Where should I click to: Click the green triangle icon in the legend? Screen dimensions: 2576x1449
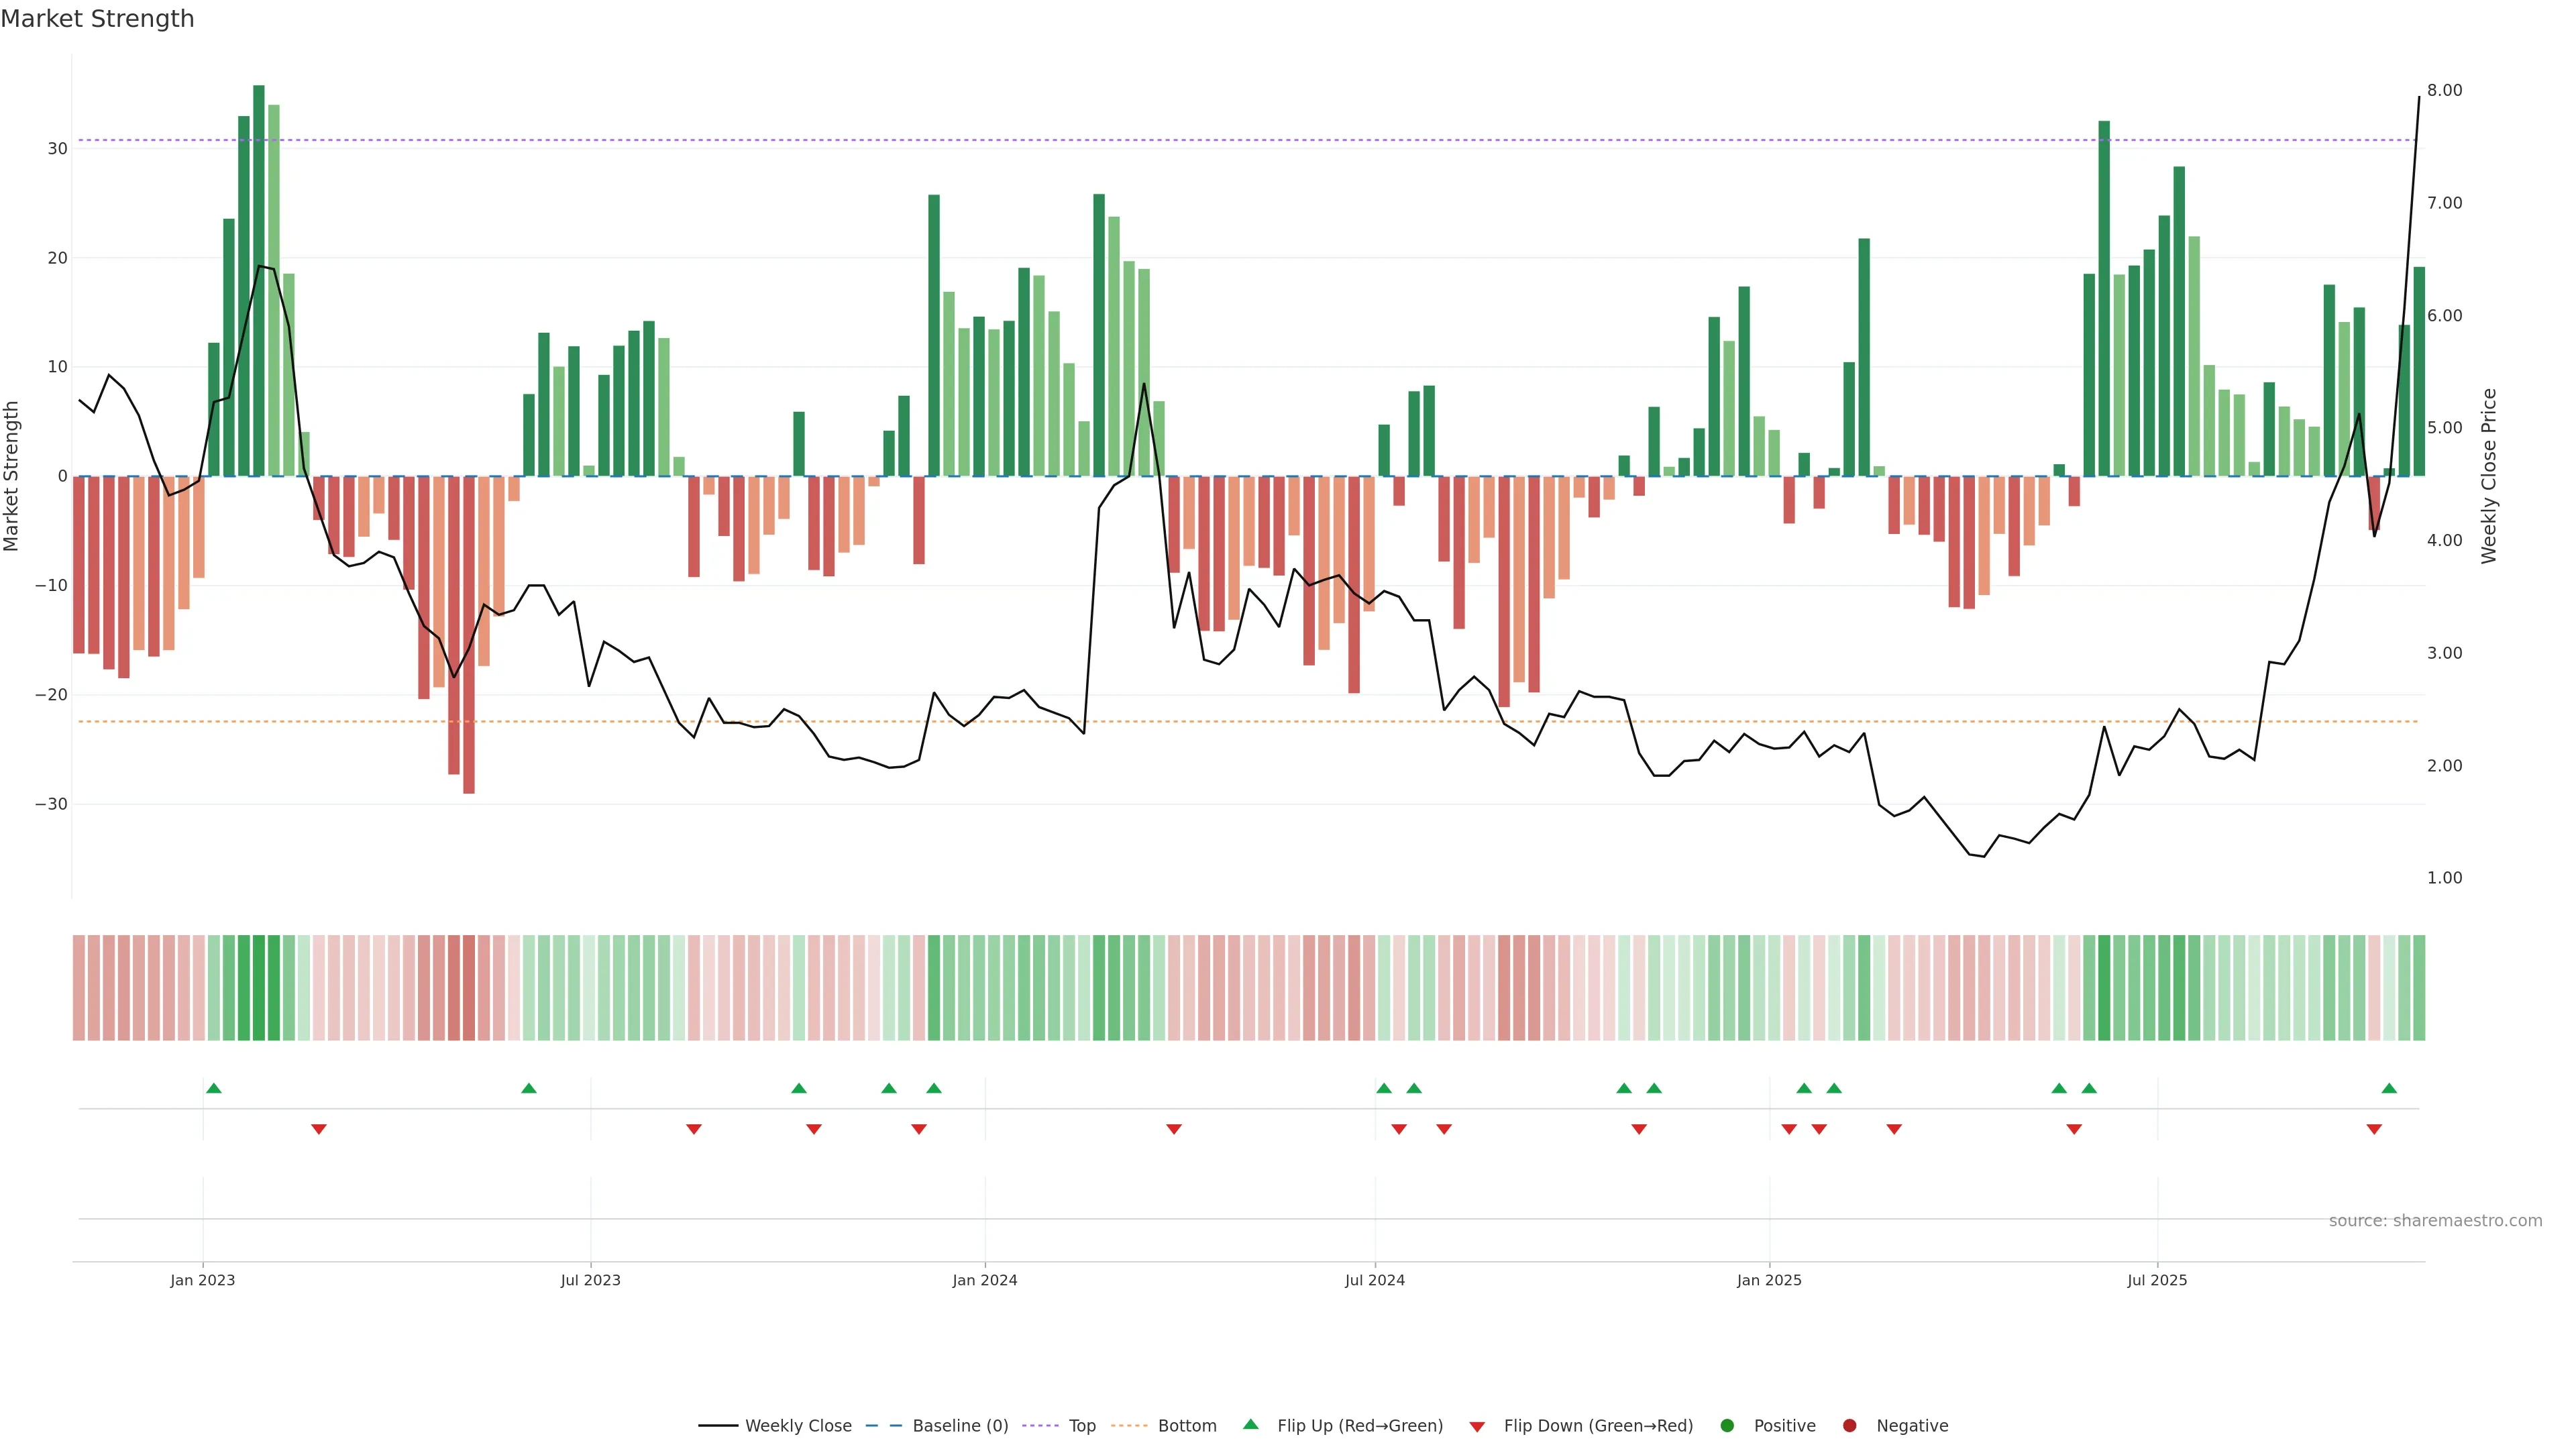[1250, 1425]
